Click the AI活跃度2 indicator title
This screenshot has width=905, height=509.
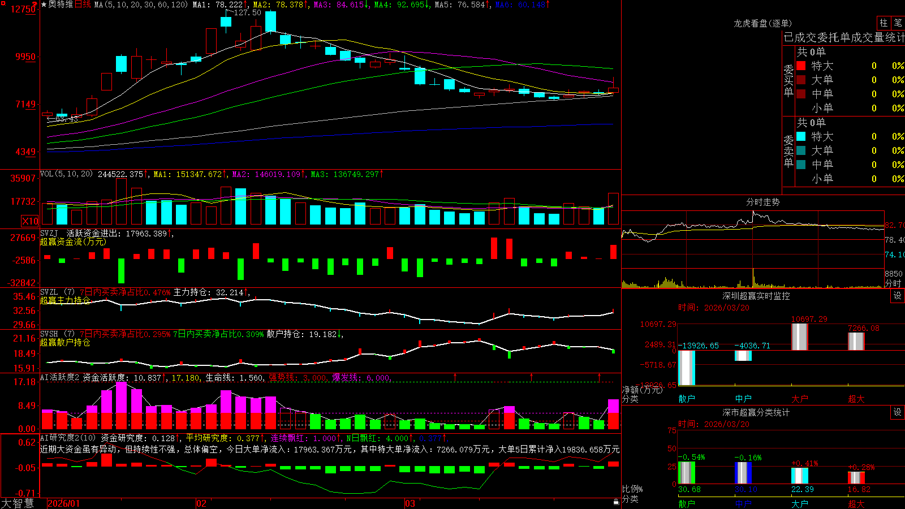pyautogui.click(x=60, y=377)
